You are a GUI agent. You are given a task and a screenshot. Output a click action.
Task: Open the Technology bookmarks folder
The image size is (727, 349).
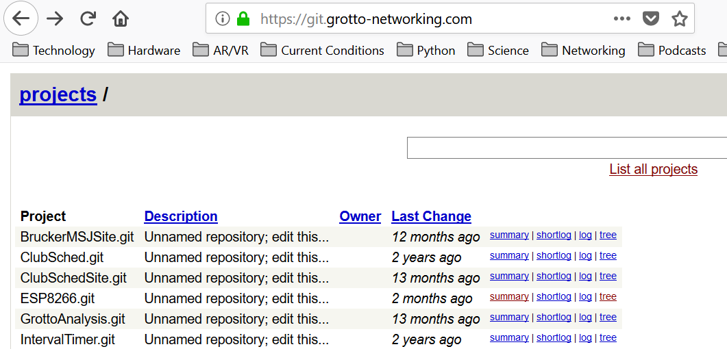coord(53,50)
